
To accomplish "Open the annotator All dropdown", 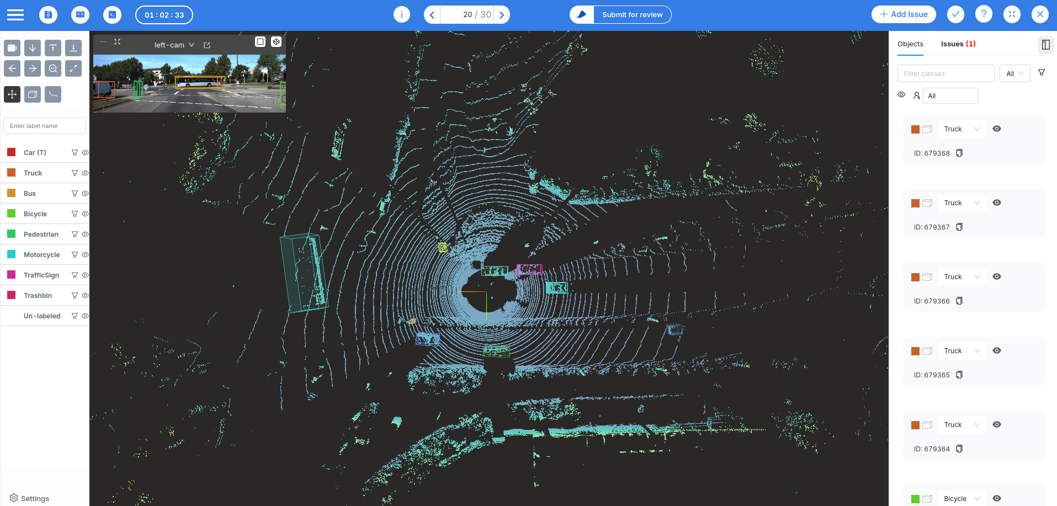I will (950, 96).
